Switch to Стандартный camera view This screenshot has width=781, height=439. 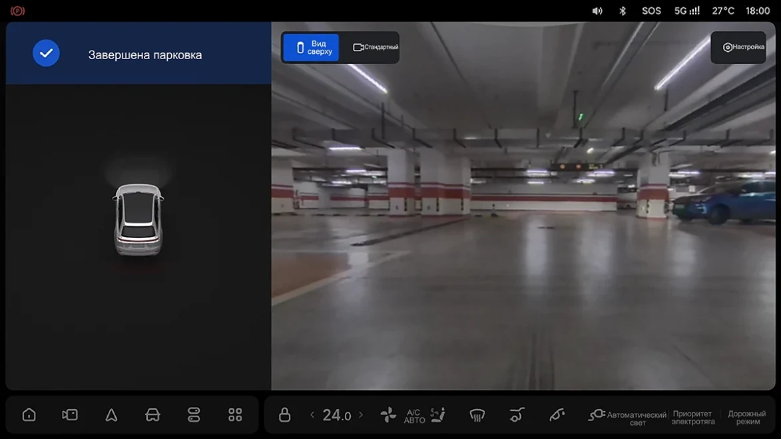pyautogui.click(x=375, y=47)
